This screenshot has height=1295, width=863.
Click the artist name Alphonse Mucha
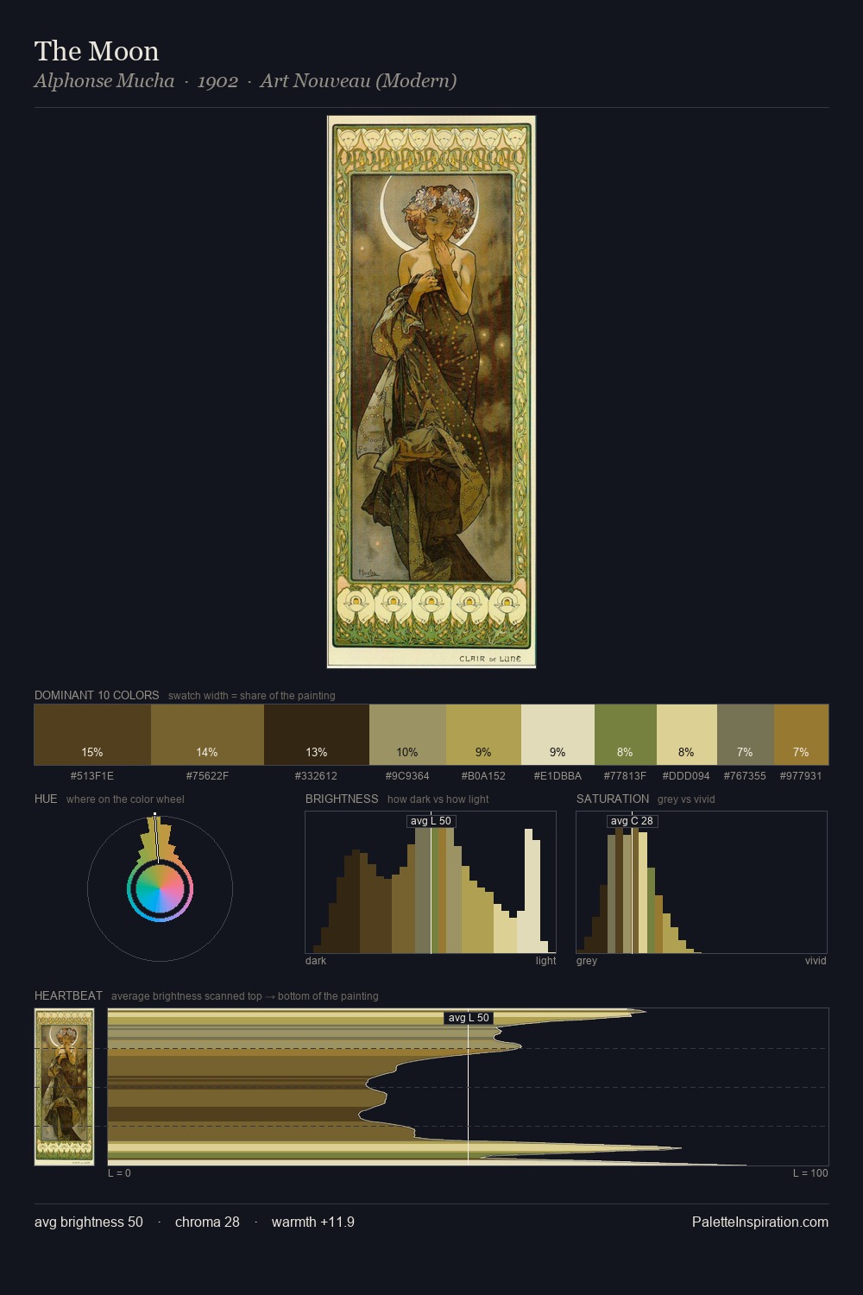[104, 81]
